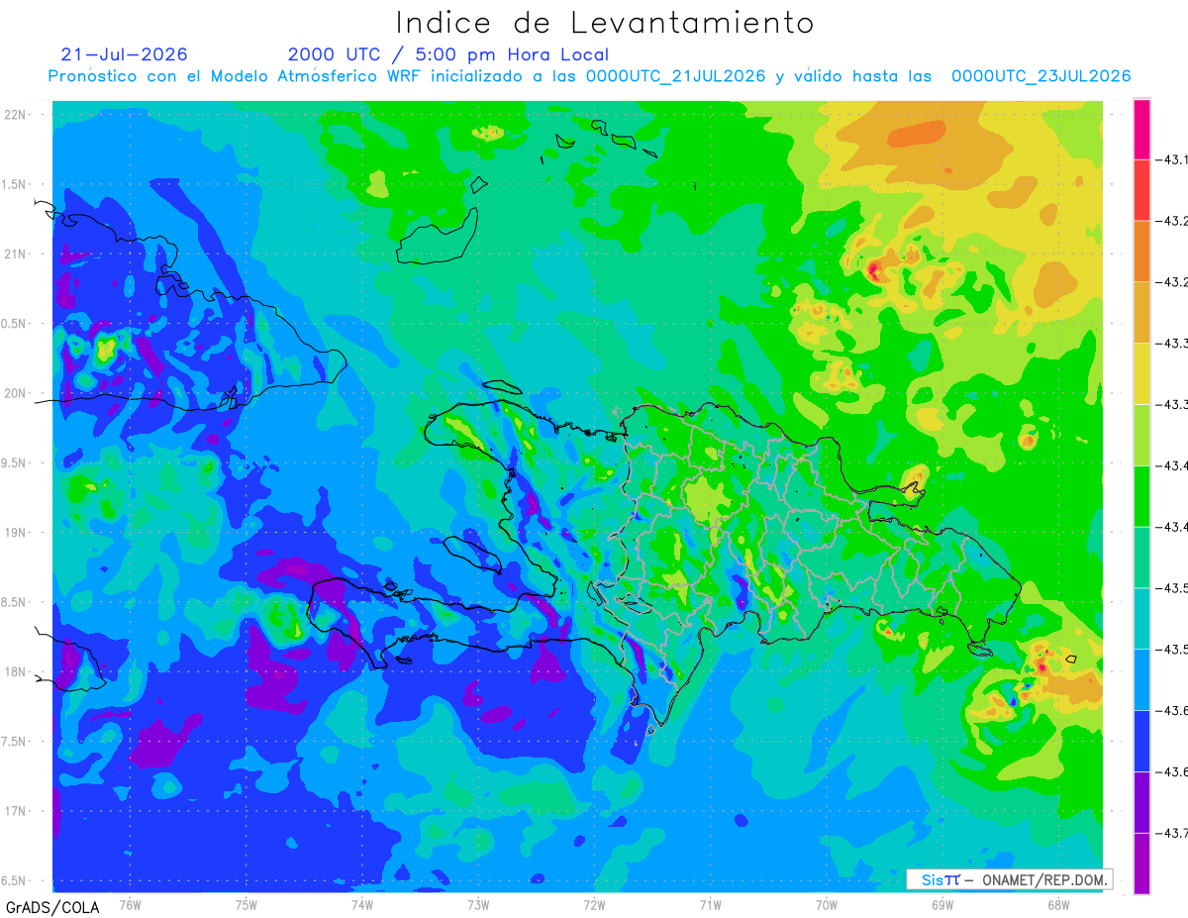Click the '76W' longitude label

coord(130,904)
